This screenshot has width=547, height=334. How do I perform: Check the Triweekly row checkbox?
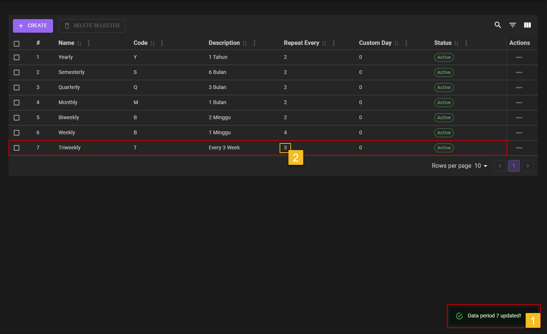[17, 148]
